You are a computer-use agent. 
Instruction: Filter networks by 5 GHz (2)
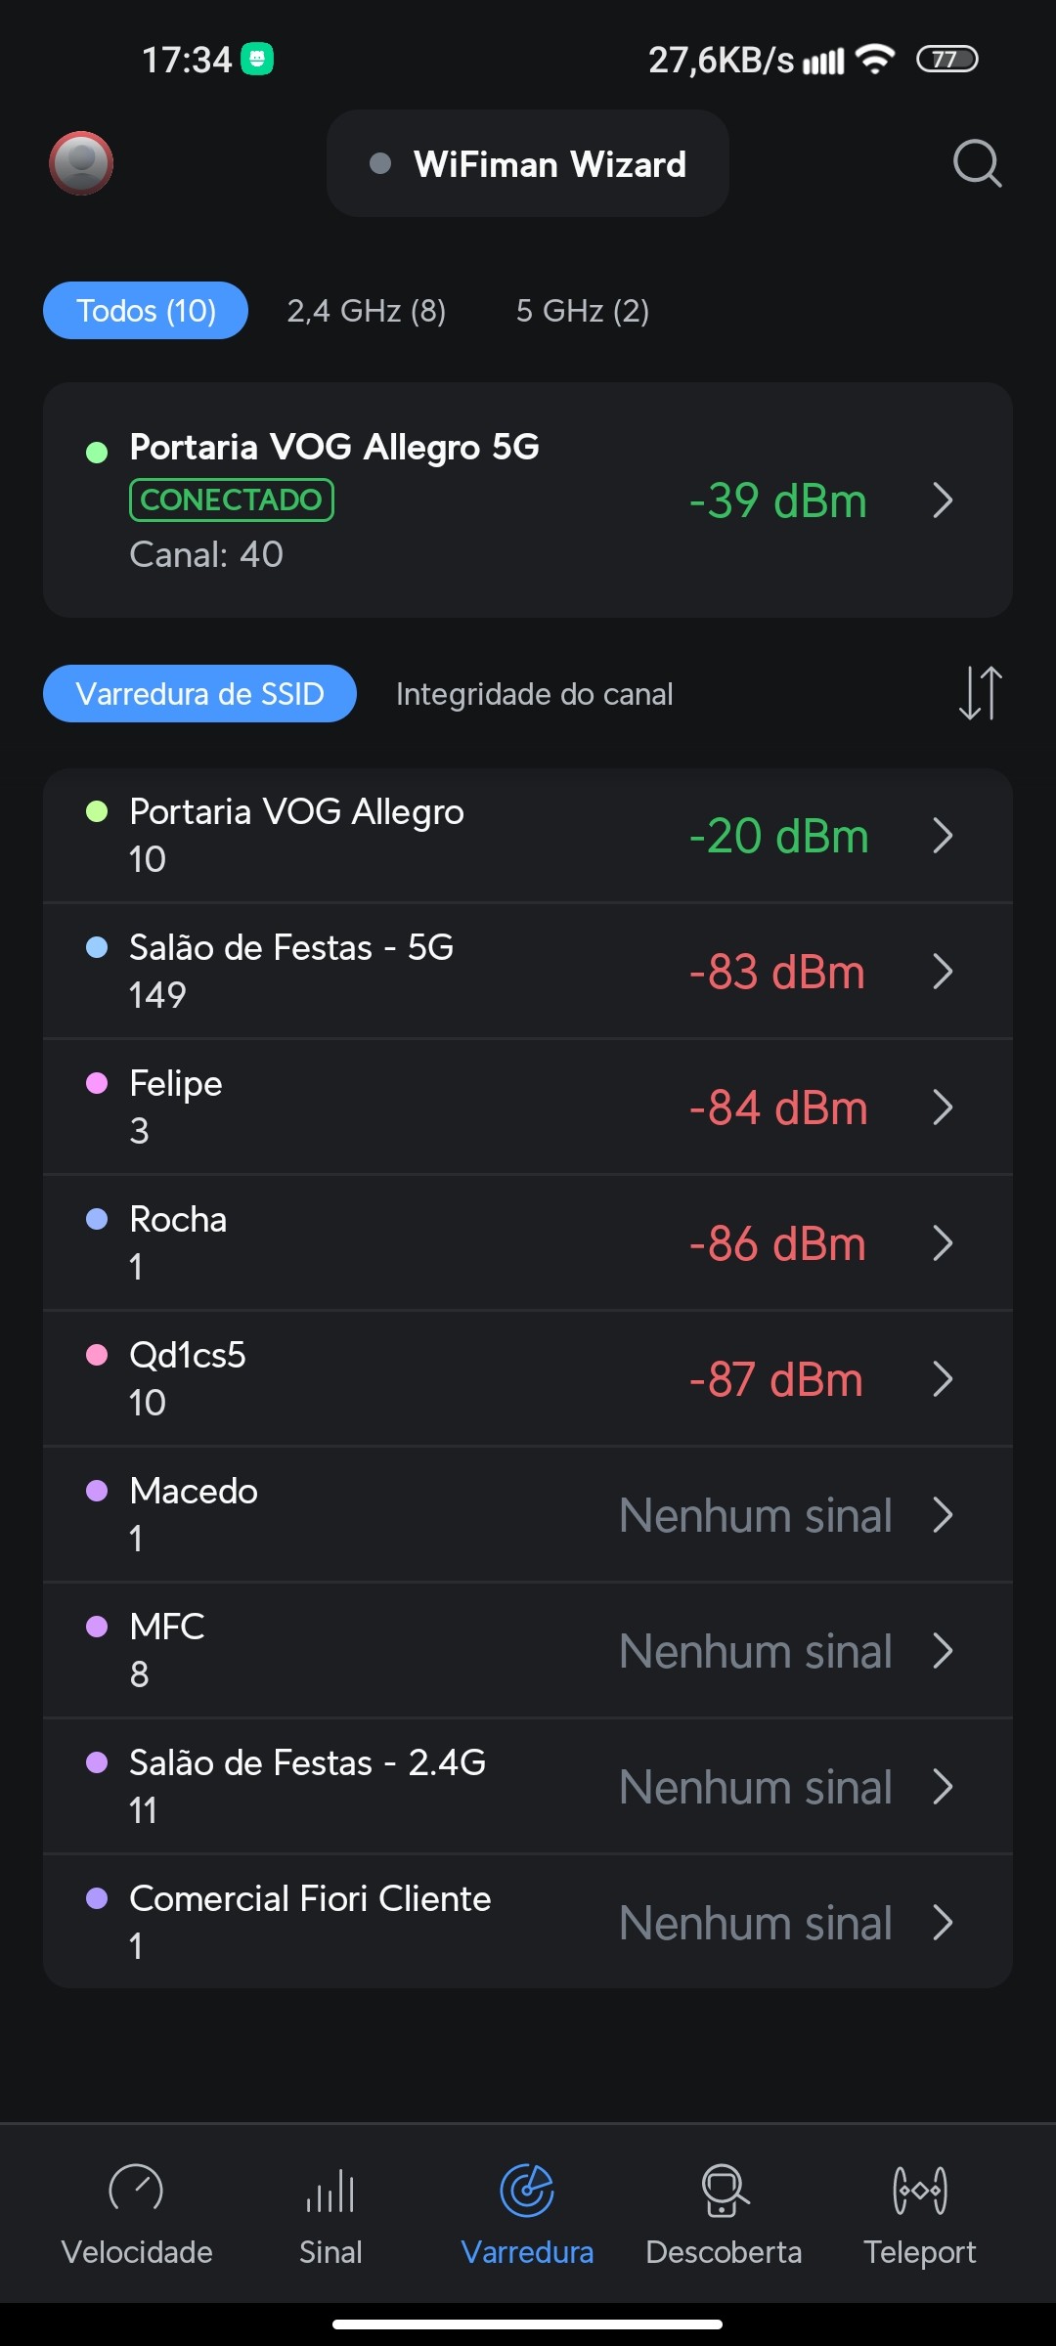coord(582,311)
